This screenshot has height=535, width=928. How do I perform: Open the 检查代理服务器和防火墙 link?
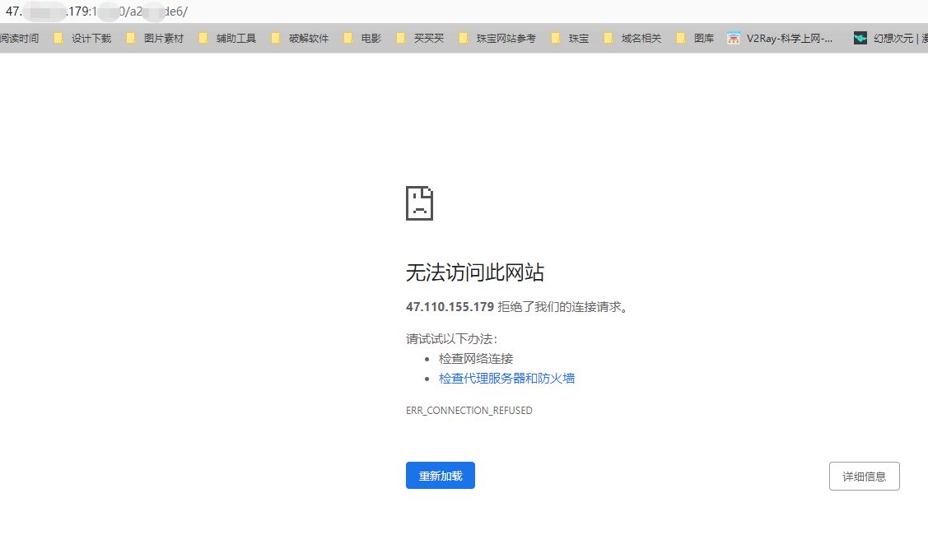506,378
